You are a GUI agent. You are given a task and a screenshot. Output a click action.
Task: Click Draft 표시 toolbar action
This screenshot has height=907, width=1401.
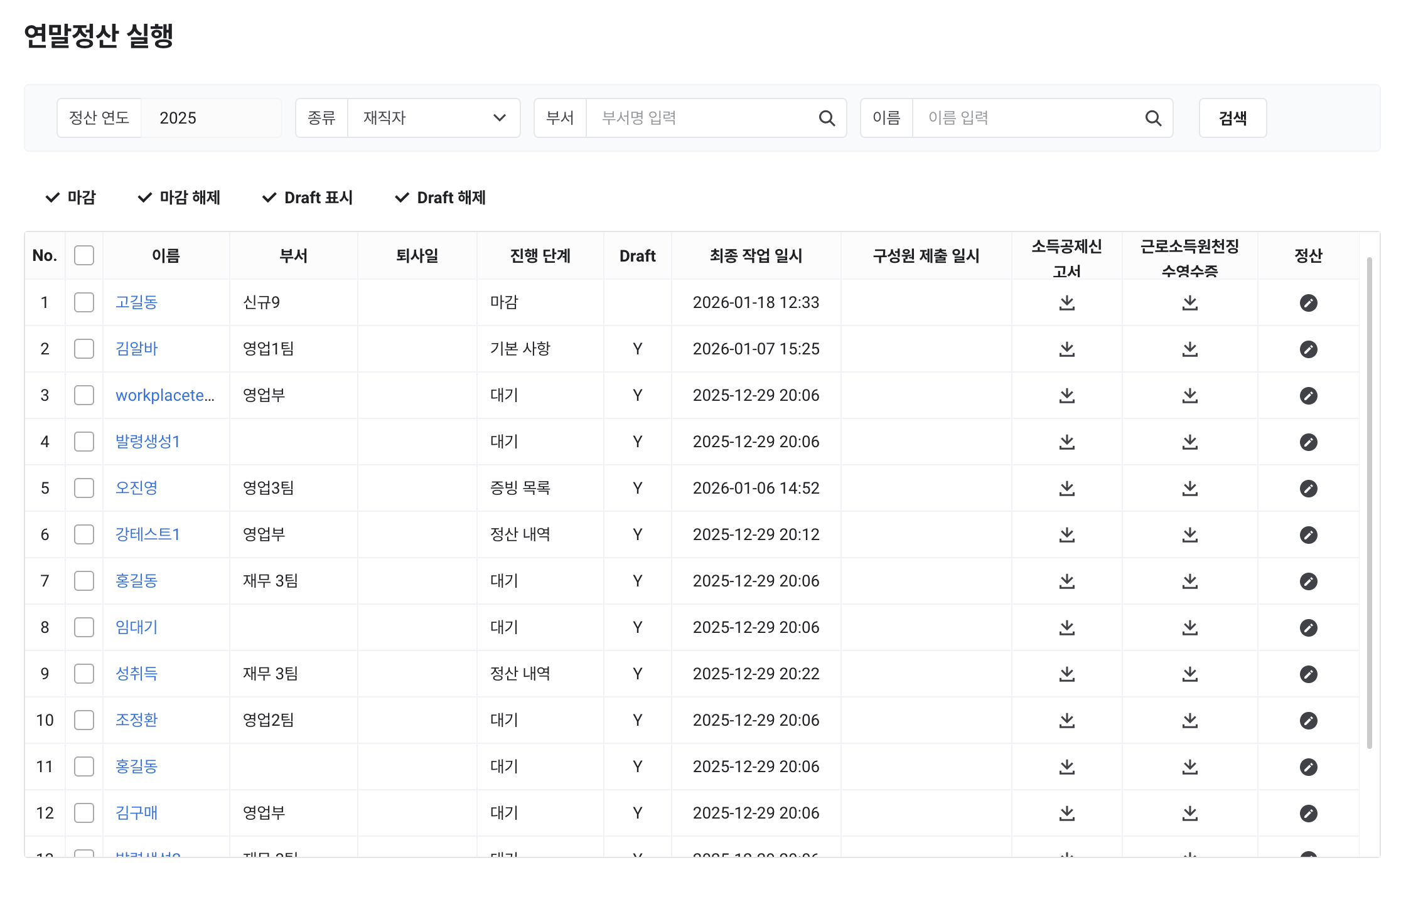click(308, 198)
